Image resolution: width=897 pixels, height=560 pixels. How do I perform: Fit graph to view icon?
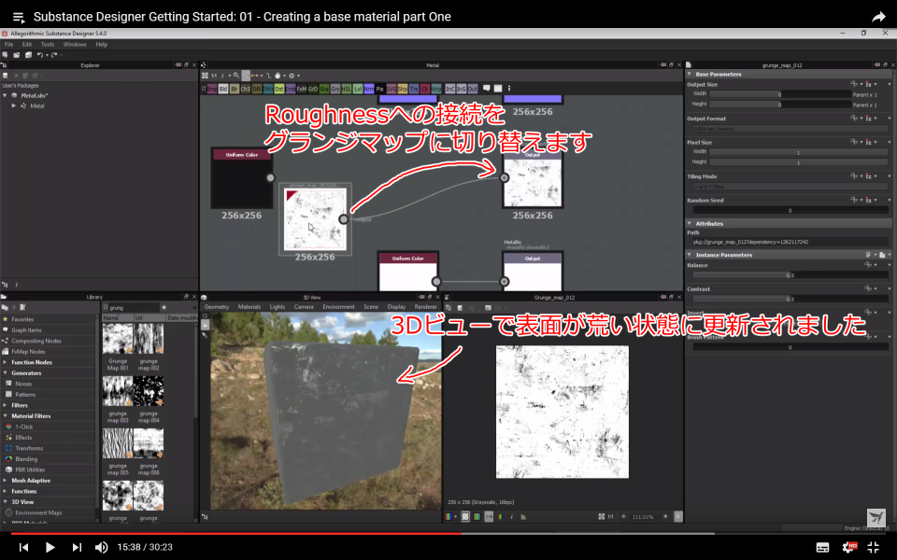coord(205,76)
